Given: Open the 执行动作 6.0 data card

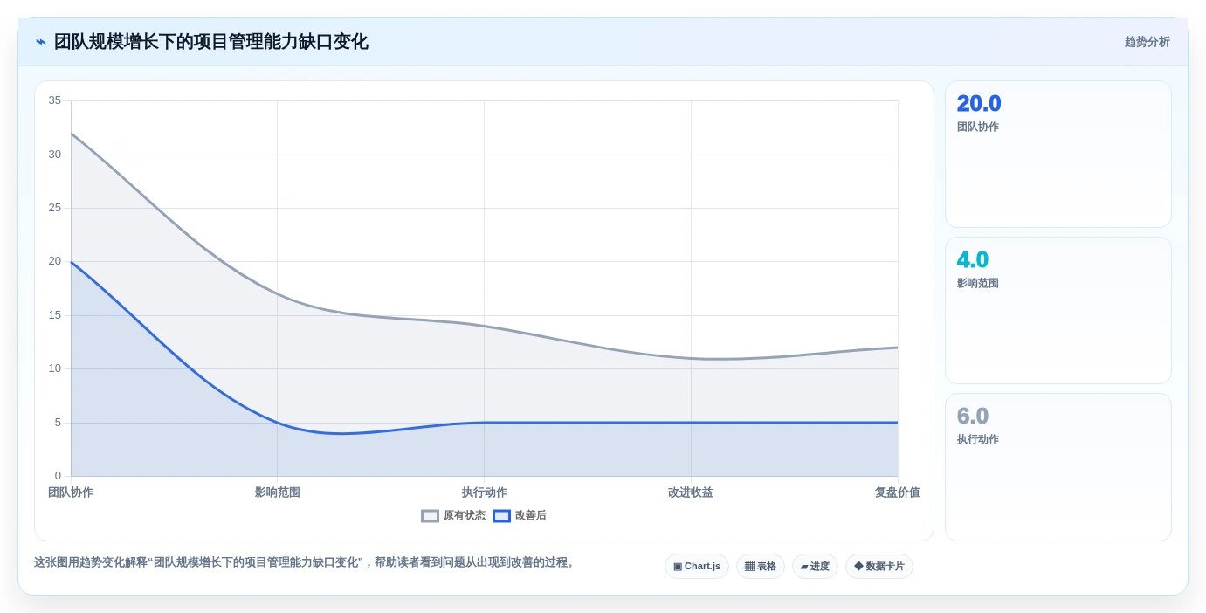Looking at the screenshot, I should point(1058,467).
